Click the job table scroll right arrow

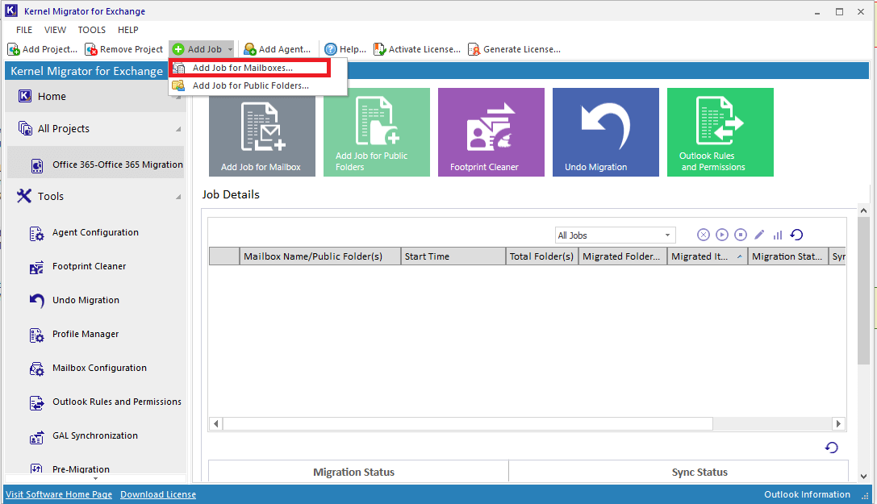[x=837, y=423]
